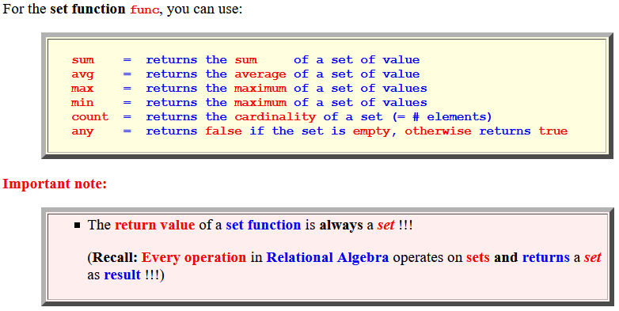619x311 pixels.
Task: Select the 'sum' function name in code box
Action: (x=82, y=60)
